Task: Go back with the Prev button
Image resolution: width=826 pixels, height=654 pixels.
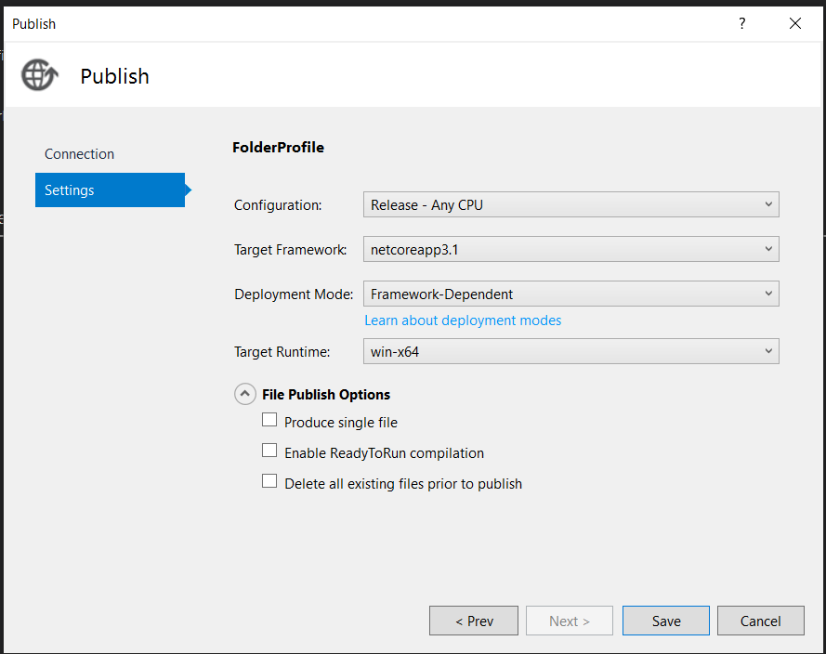Action: coord(473,621)
